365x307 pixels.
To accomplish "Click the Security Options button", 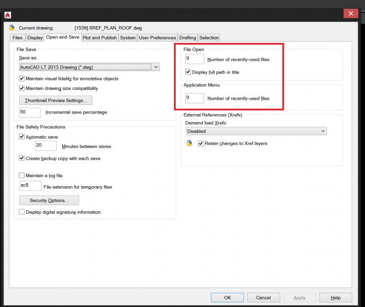I will (x=49, y=201).
